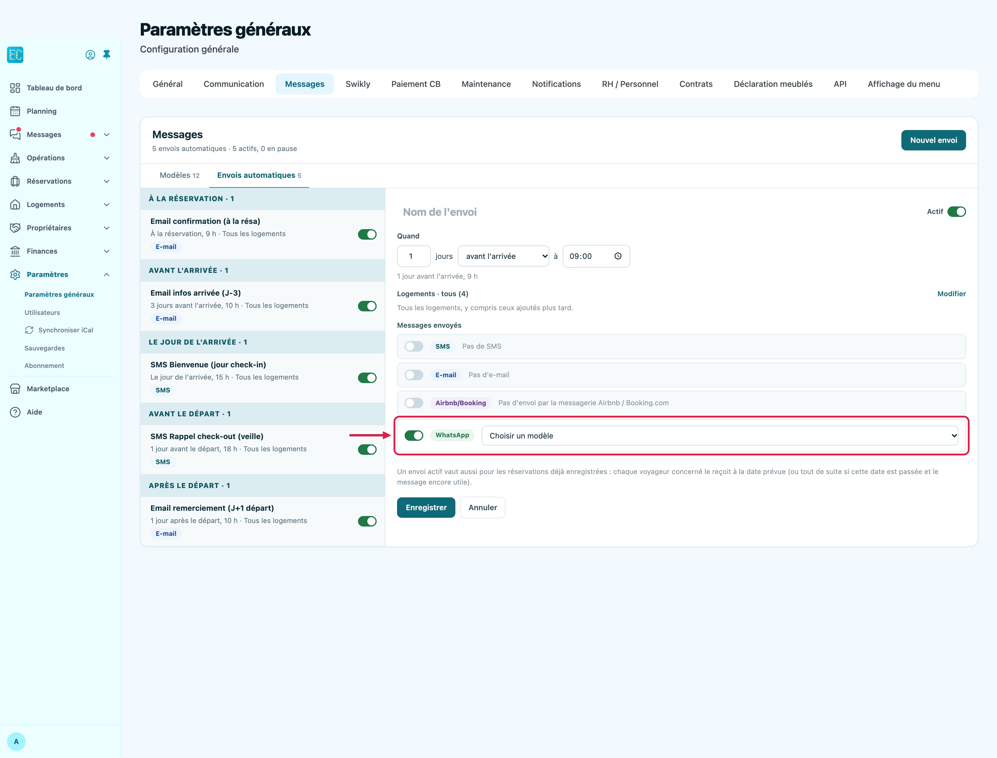997x758 pixels.
Task: Switch to the Notifications tab
Action: pyautogui.click(x=556, y=84)
